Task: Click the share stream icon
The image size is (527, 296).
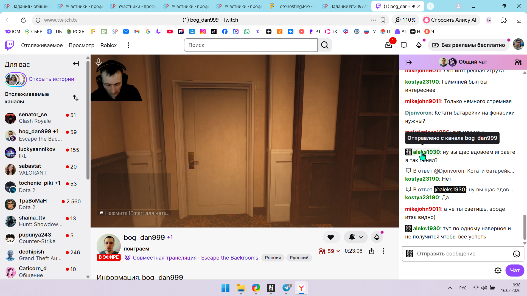Action: click(x=371, y=251)
